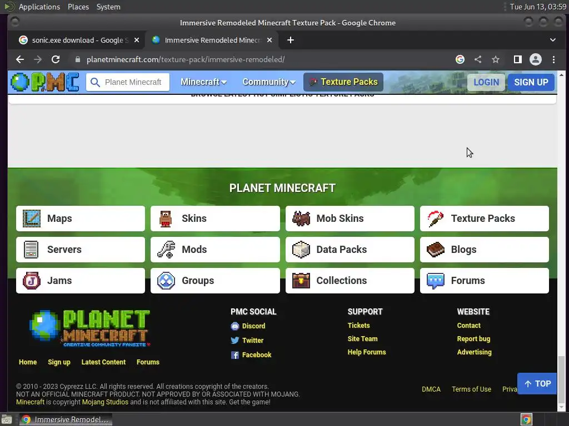Switch to sonic.exe download Google tab

[x=79, y=40]
